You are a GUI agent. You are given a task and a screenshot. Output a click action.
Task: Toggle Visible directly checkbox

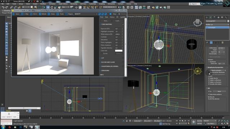(209, 78)
